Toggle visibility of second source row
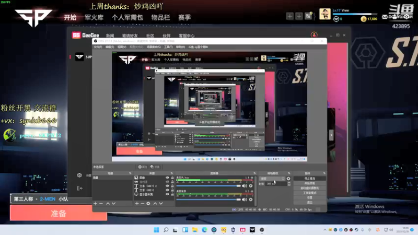The width and height of the screenshot is (418, 235). click(167, 182)
